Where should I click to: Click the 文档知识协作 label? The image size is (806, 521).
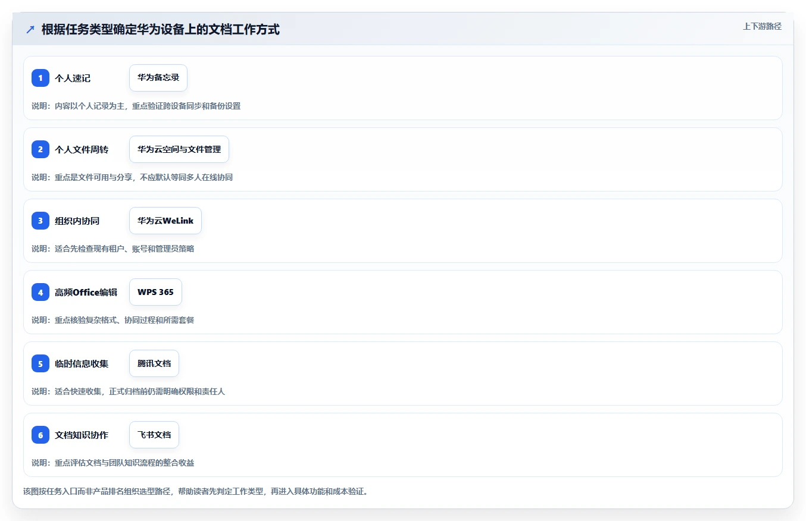tap(82, 435)
